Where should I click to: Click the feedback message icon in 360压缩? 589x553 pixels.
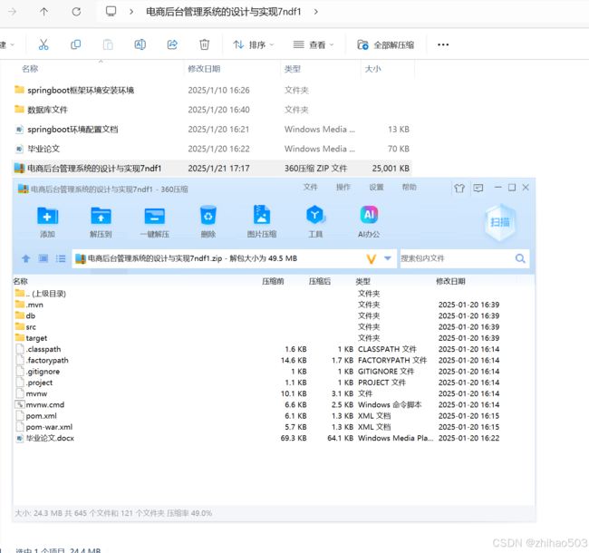click(478, 188)
